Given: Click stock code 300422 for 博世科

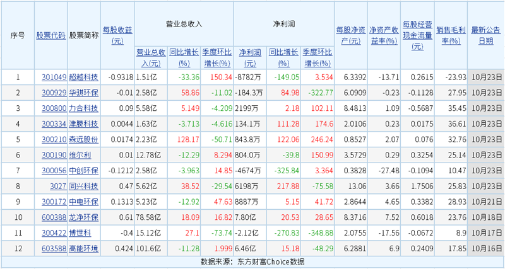Looking at the screenshot, I should click(x=54, y=233).
